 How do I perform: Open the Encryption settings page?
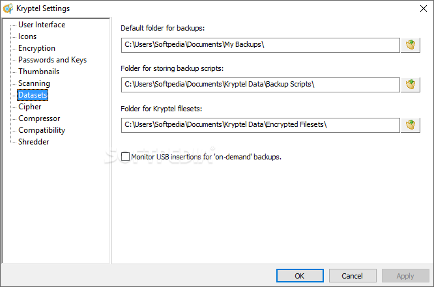(x=36, y=48)
